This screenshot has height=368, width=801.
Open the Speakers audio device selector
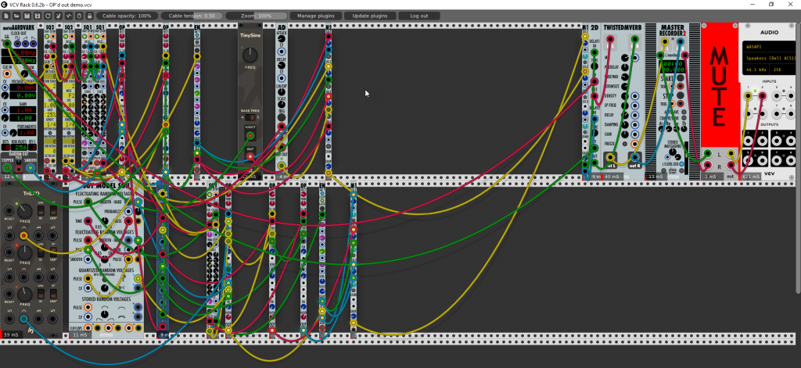coord(768,58)
